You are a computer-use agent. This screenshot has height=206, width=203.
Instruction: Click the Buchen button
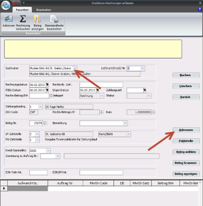186,75
